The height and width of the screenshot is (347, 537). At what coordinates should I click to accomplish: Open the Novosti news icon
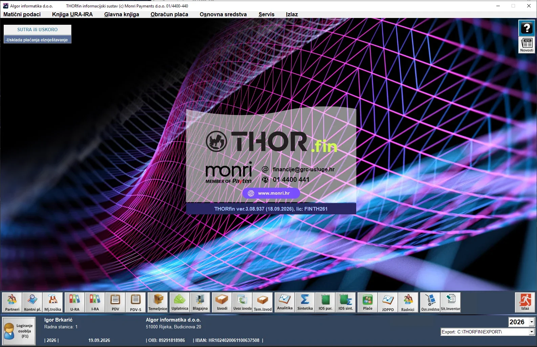pyautogui.click(x=527, y=45)
